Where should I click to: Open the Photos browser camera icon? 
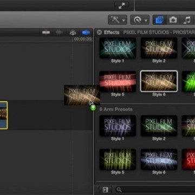coord(173,20)
